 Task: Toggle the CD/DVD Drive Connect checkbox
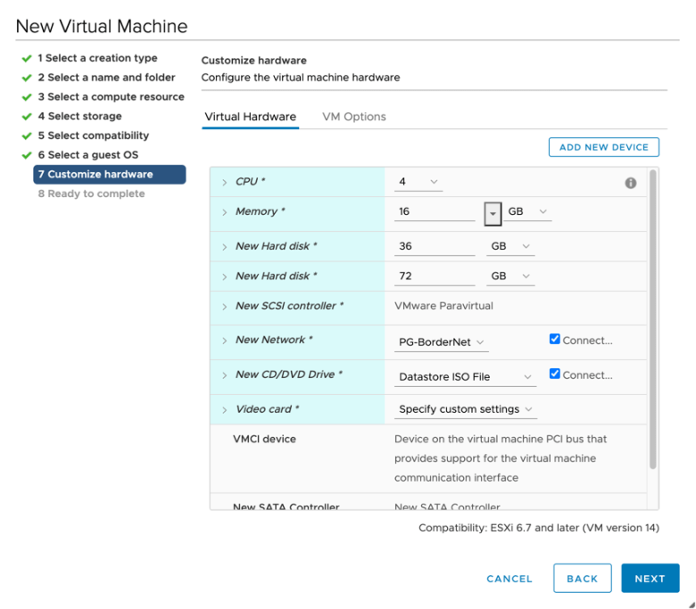[x=555, y=374]
